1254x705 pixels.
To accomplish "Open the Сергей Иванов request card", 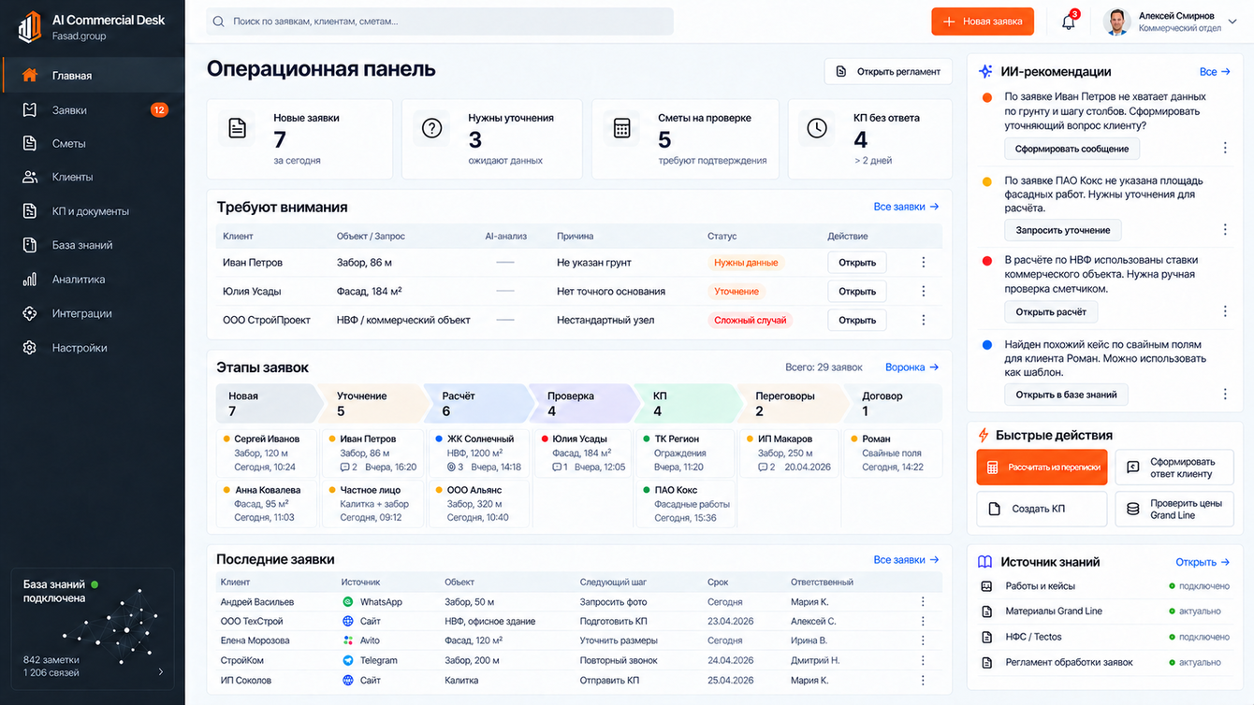I will click(268, 453).
